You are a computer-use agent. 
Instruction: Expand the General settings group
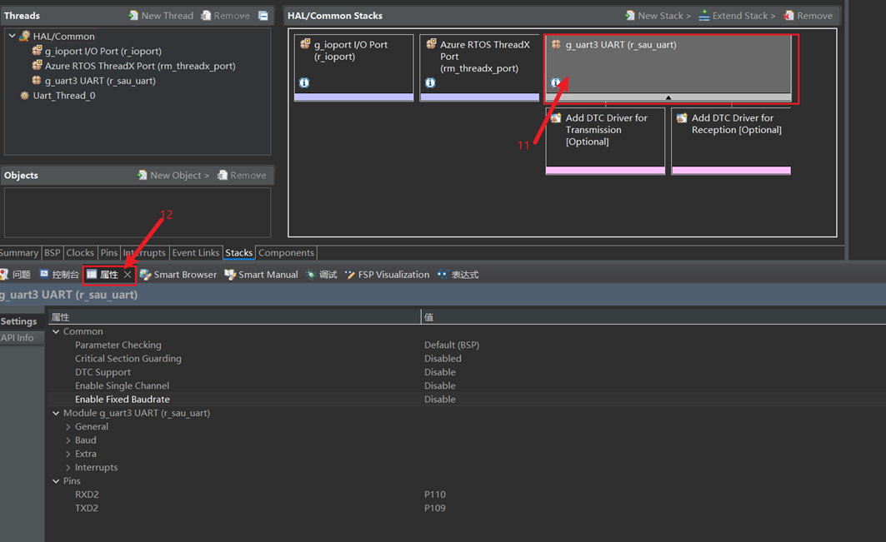(x=68, y=427)
